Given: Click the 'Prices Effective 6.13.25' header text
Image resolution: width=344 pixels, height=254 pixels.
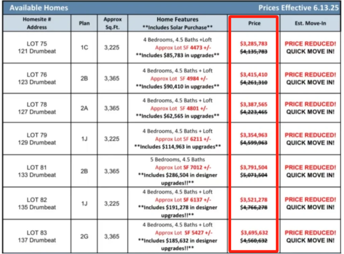Looking at the screenshot, I should (299, 8).
